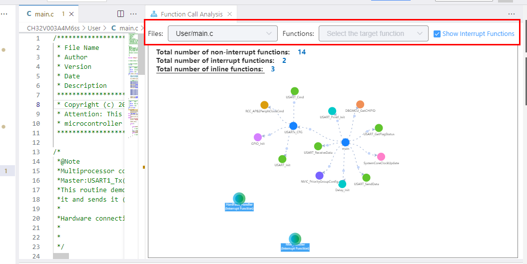Toggle Show Interrupt Functions checkbox
The width and height of the screenshot is (527, 264).
437,34
